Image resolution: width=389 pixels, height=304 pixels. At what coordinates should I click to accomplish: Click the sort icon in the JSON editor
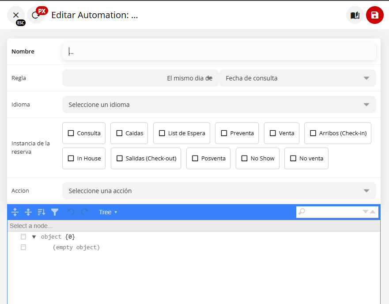coord(41,212)
